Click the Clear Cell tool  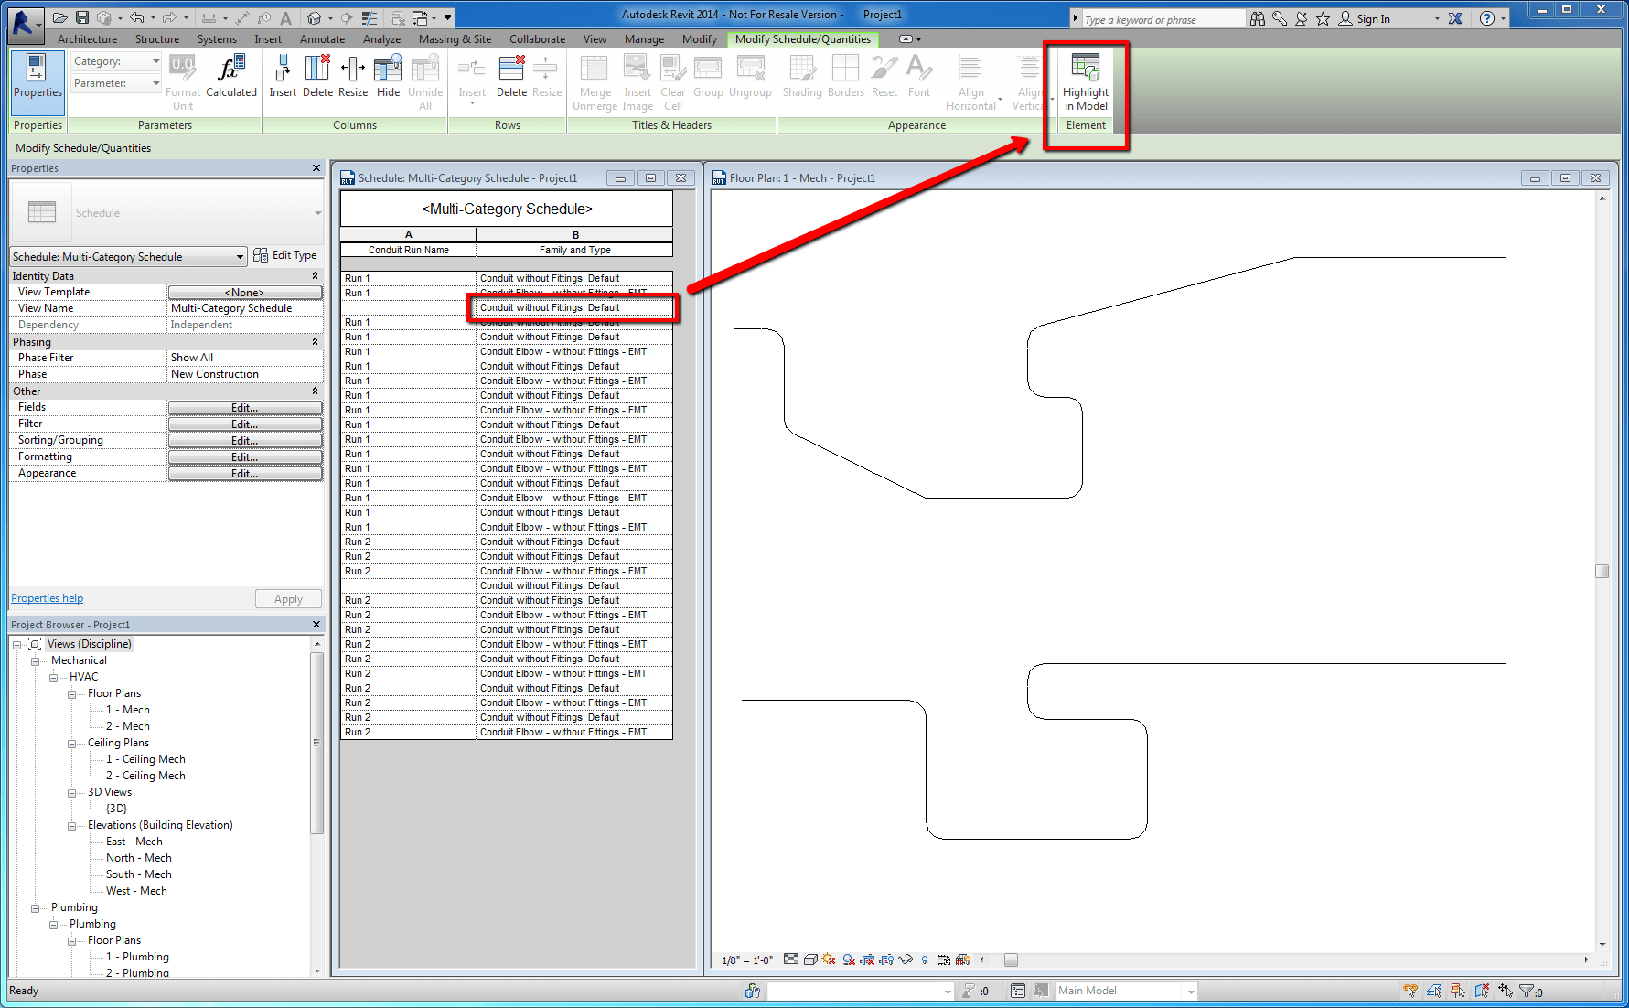pos(672,80)
